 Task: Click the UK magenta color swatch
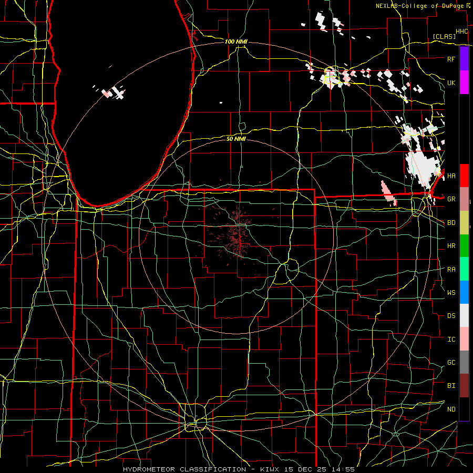pyautogui.click(x=464, y=83)
